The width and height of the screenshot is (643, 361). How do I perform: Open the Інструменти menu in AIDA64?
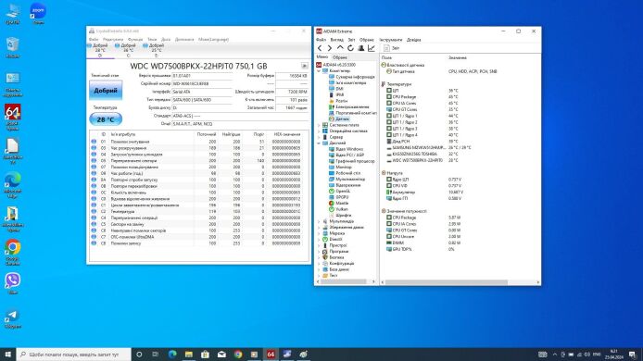[391, 40]
